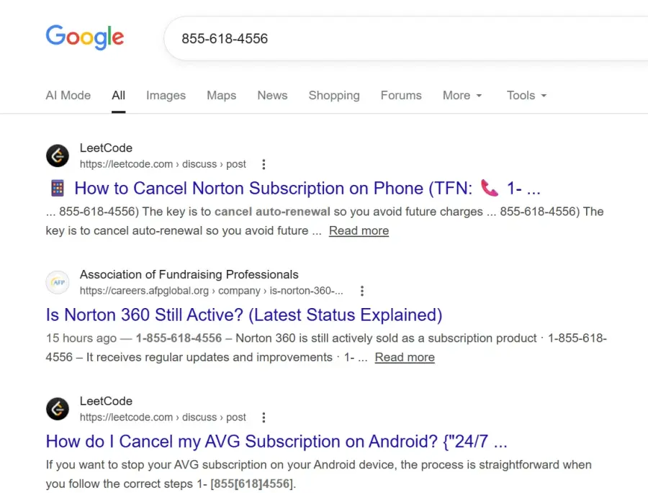Switch to the Images tab
This screenshot has width=648, height=493.
tap(166, 95)
